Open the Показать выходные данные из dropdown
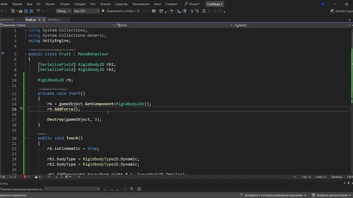The height and width of the screenshot is (198, 353). click(72, 189)
